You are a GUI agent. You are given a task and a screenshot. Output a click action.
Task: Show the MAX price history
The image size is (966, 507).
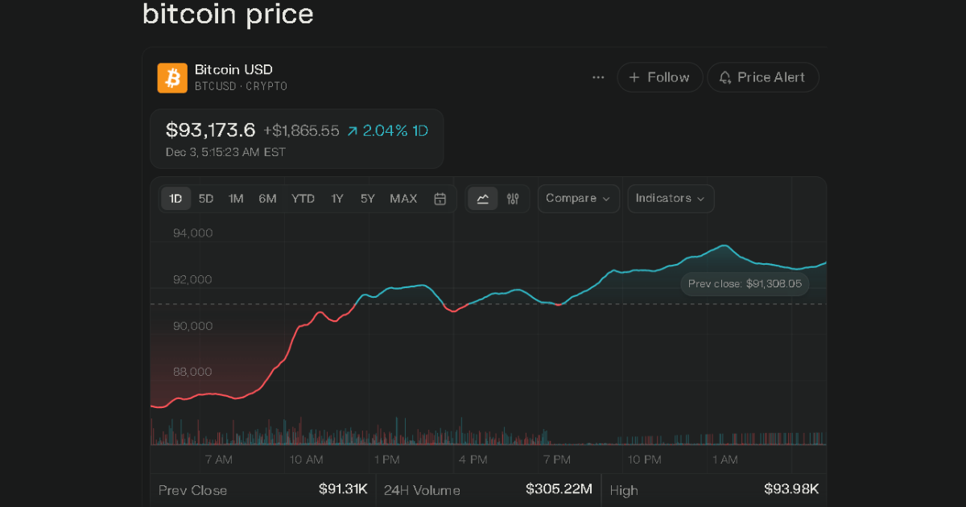(403, 199)
